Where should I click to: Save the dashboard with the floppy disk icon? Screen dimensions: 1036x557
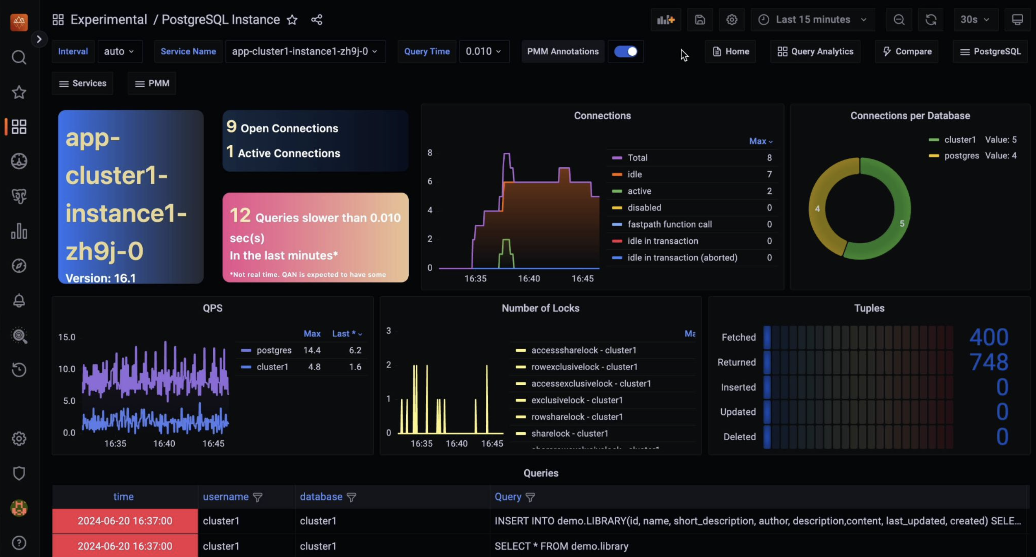pyautogui.click(x=699, y=19)
